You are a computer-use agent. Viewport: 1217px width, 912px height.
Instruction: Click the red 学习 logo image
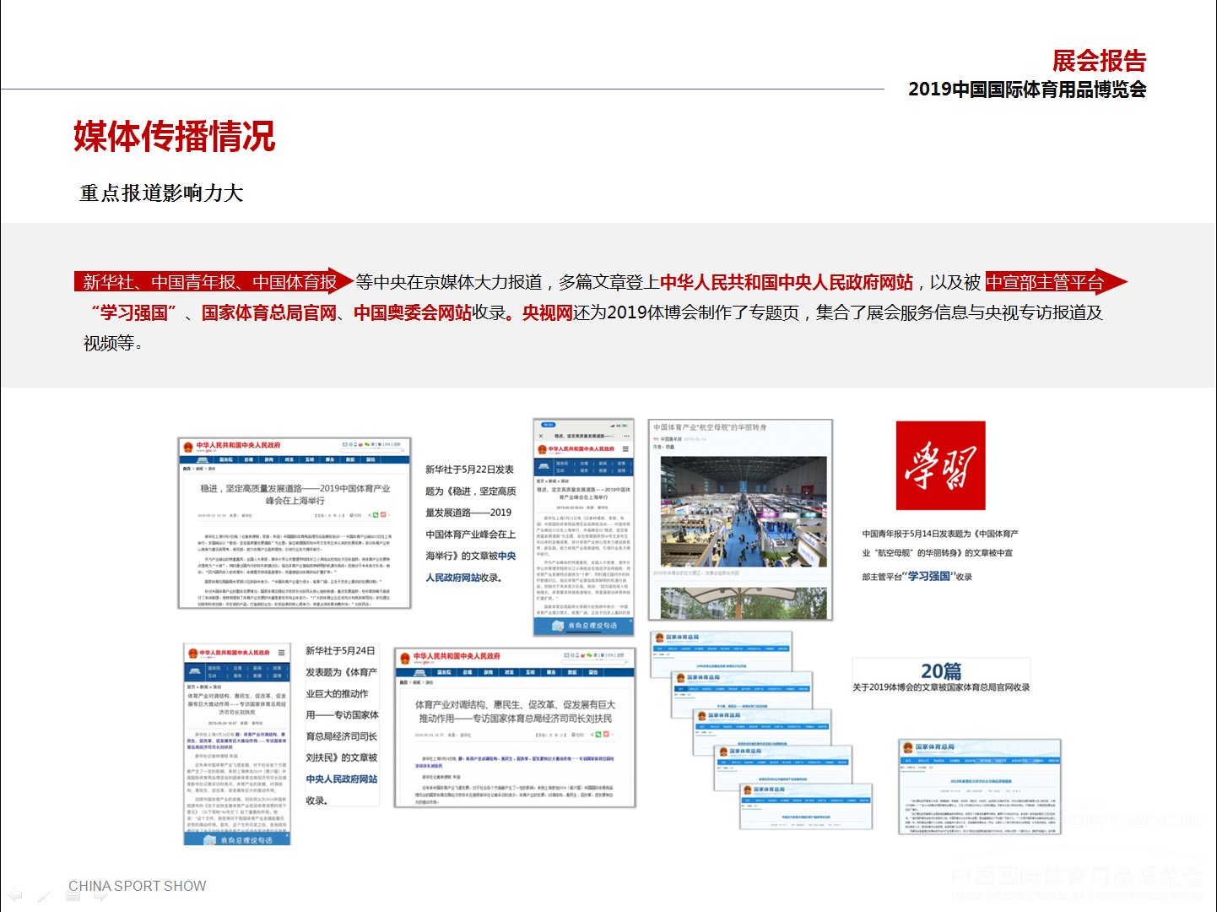coord(940,465)
